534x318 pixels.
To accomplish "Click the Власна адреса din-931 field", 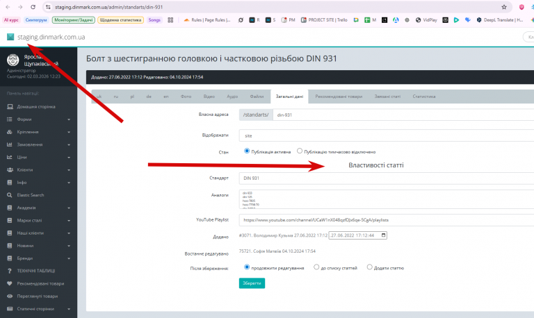I will [403, 115].
